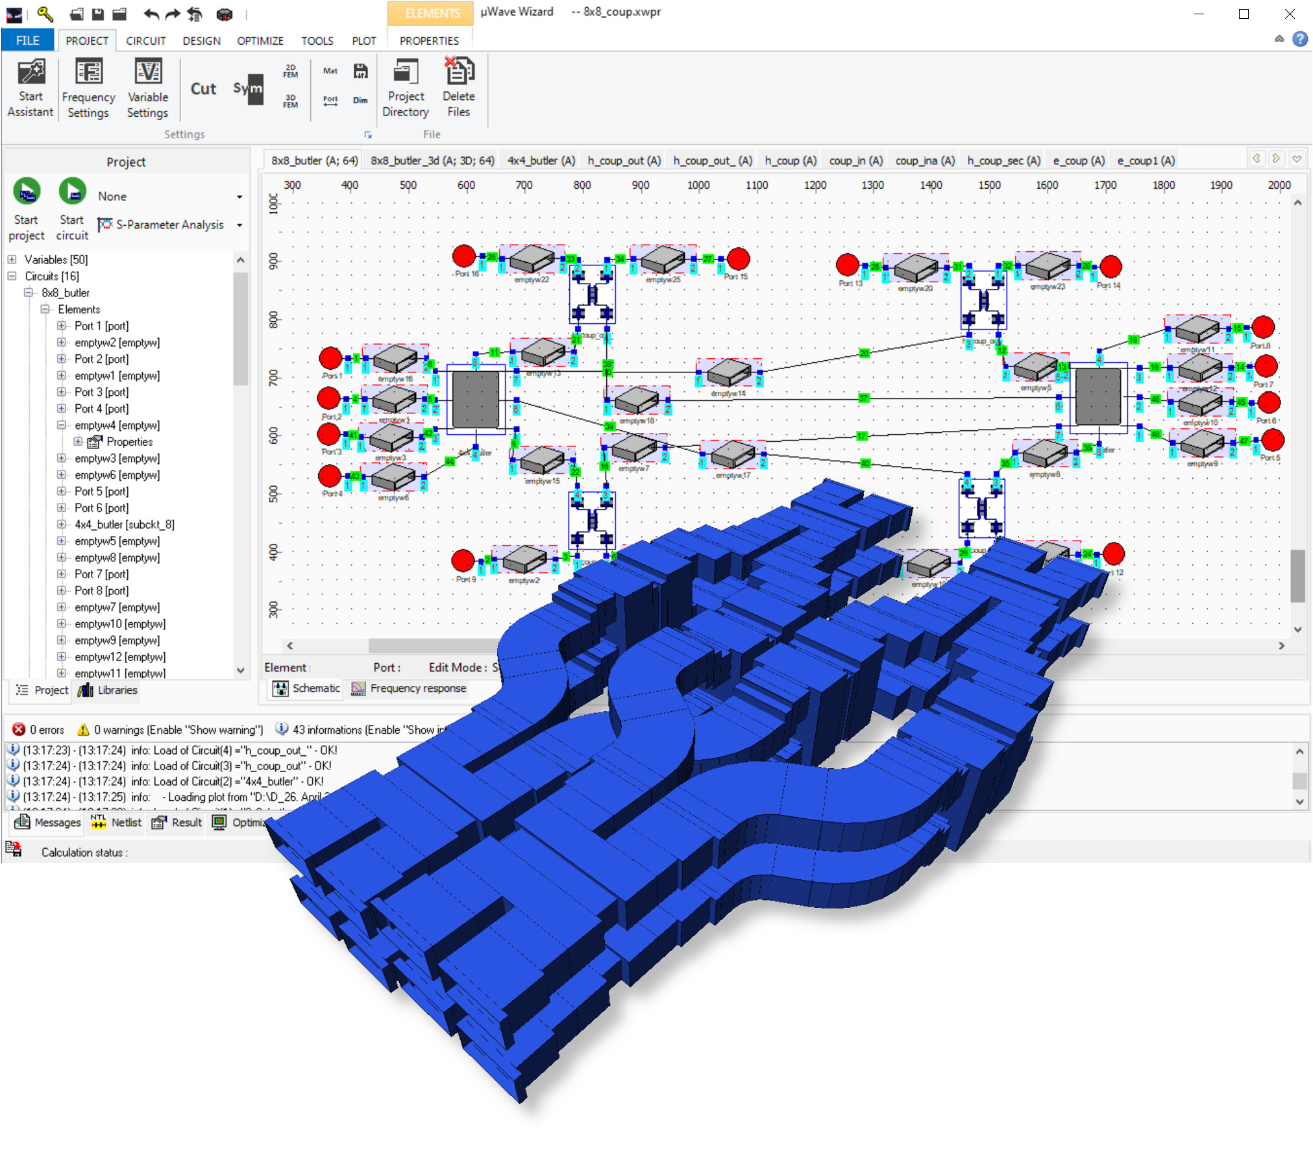The height and width of the screenshot is (1168, 1313).
Task: Collapse the emptyw4 tree node
Action: (x=61, y=425)
